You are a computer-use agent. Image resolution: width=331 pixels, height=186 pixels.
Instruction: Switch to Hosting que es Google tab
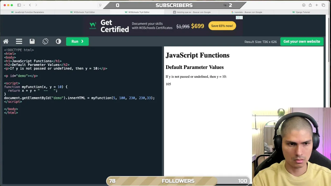192,12
